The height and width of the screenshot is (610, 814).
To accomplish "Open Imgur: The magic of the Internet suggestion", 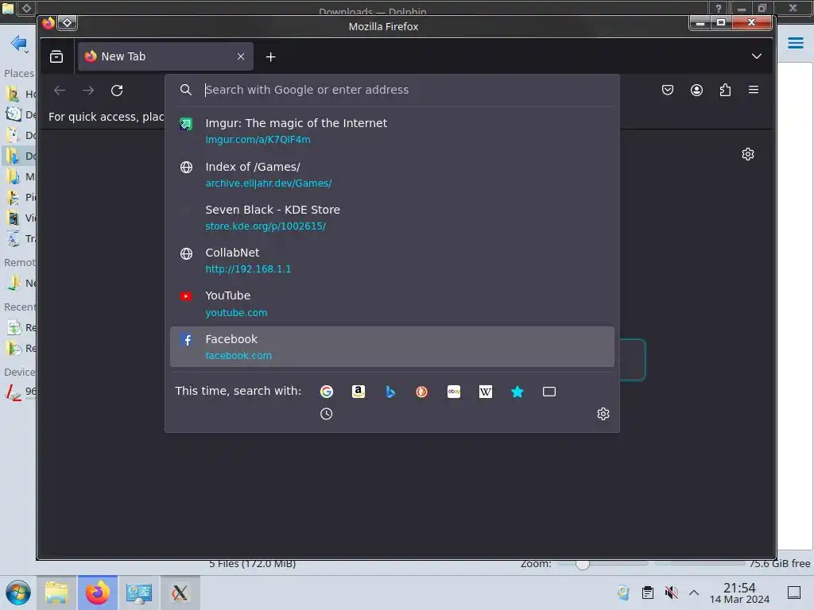I will [392, 131].
